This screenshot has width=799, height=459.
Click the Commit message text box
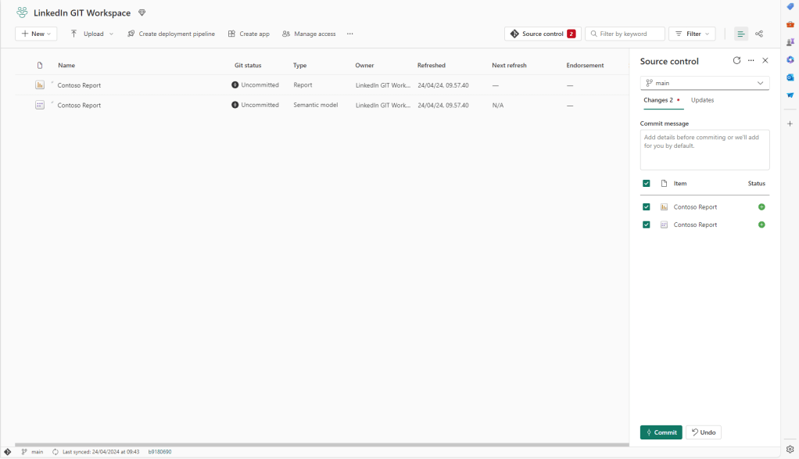point(704,150)
